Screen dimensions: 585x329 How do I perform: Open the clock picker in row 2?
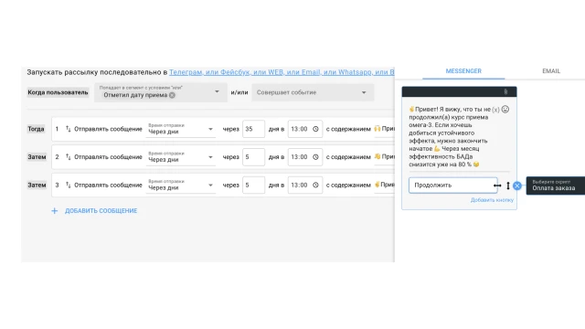[x=315, y=157]
